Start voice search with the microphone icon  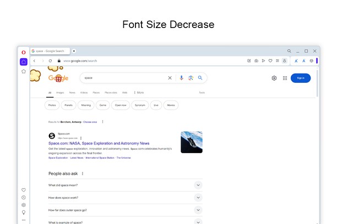(181, 78)
